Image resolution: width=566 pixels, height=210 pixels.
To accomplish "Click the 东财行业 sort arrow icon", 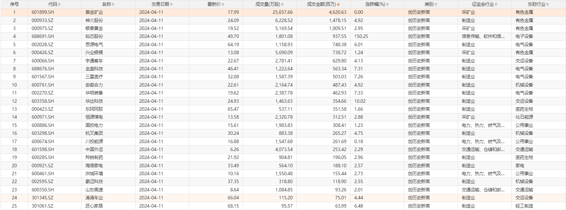I will pos(548,4).
